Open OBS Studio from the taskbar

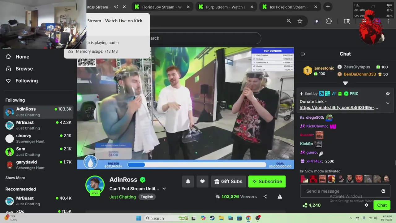pos(258,218)
